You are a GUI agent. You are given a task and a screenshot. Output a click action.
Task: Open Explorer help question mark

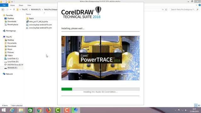click(200, 5)
